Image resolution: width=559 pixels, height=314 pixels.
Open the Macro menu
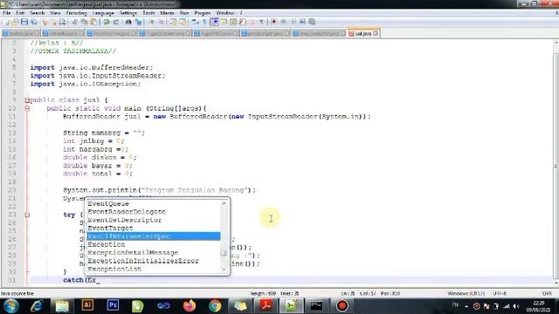pyautogui.click(x=167, y=13)
